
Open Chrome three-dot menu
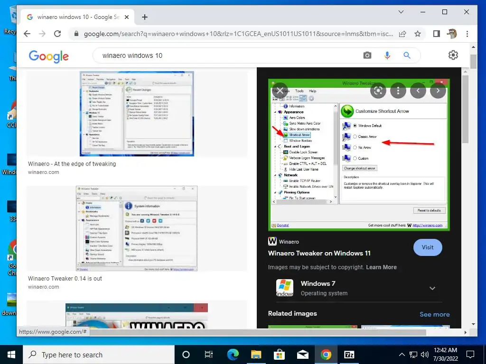467,34
